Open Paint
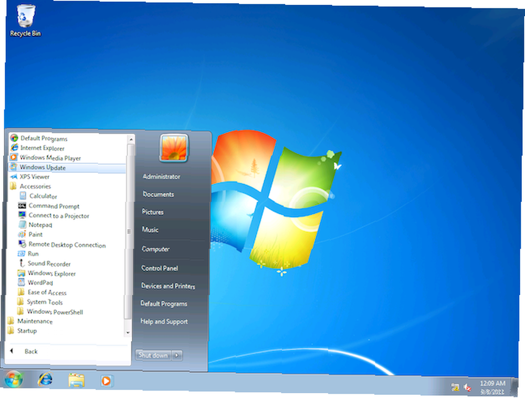Viewport: 525px width, 398px height. [x=30, y=234]
